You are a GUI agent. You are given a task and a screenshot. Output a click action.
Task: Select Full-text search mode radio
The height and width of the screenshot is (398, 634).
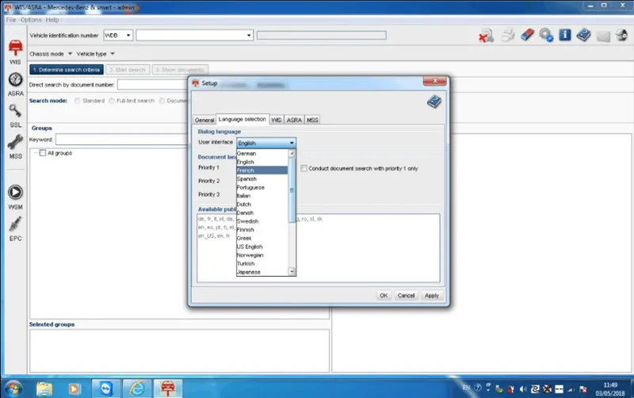point(112,101)
